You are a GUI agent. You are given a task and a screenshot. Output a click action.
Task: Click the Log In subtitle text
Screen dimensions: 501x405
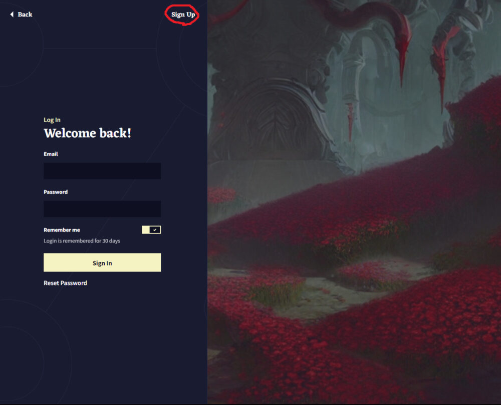[x=52, y=120]
